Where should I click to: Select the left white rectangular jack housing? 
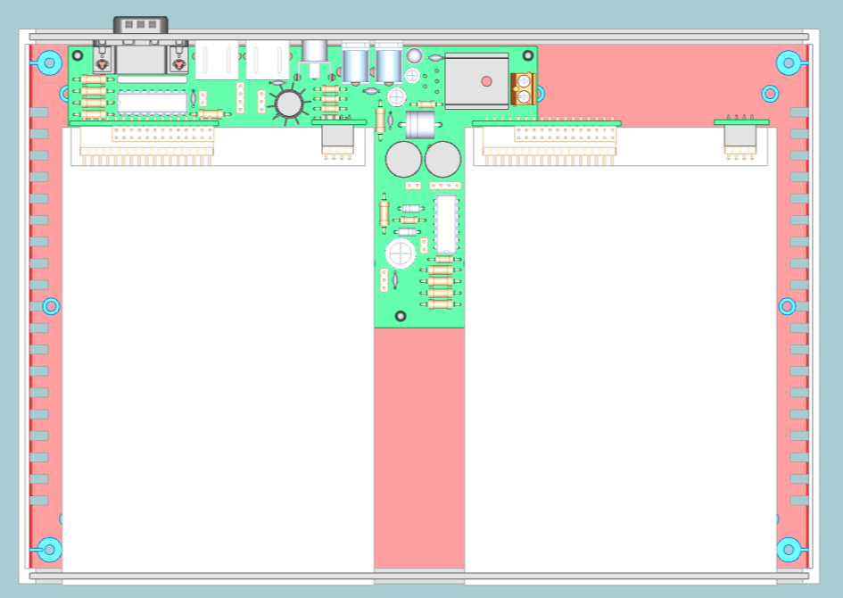point(217,60)
